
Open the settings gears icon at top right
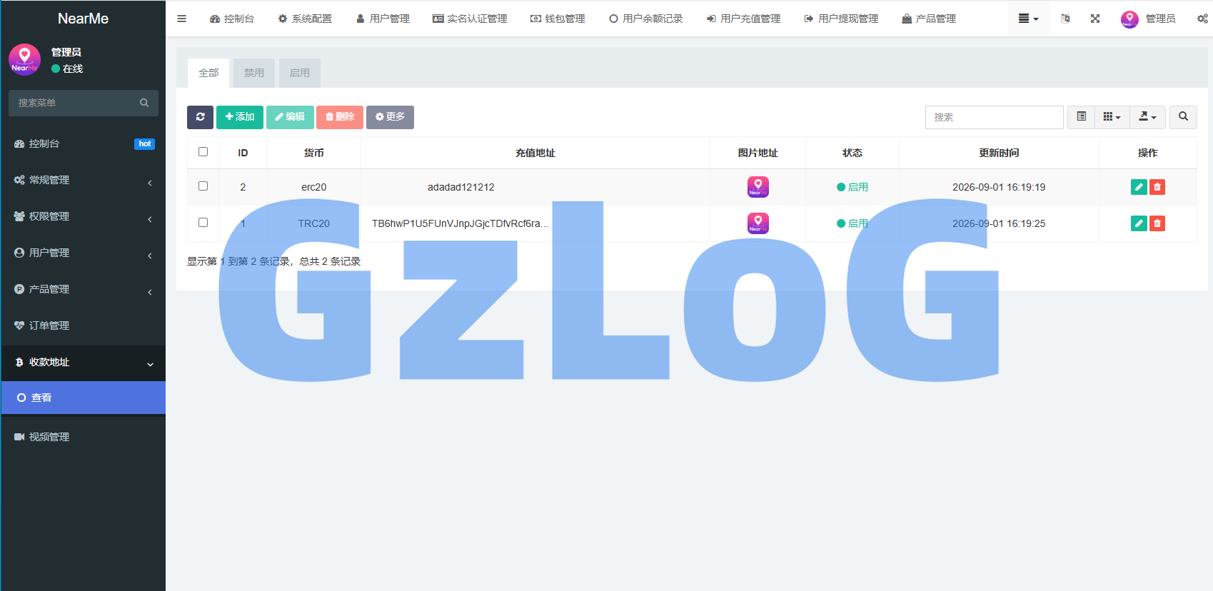tap(1202, 19)
